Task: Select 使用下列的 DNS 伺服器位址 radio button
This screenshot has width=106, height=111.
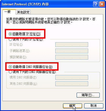Action: [x=10, y=72]
